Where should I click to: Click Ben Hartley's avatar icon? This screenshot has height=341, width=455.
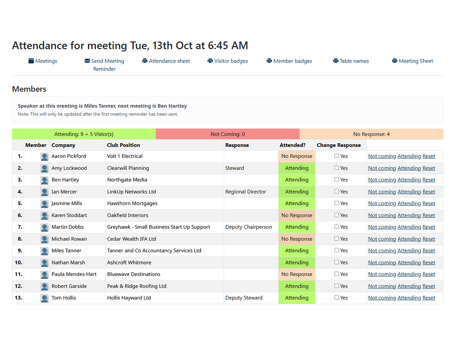tap(44, 180)
